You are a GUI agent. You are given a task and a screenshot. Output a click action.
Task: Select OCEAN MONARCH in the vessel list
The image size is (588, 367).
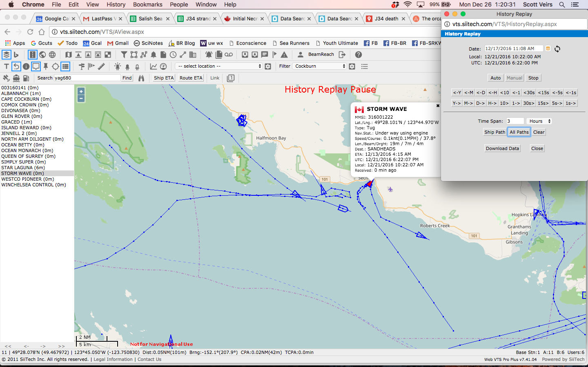tap(21, 150)
